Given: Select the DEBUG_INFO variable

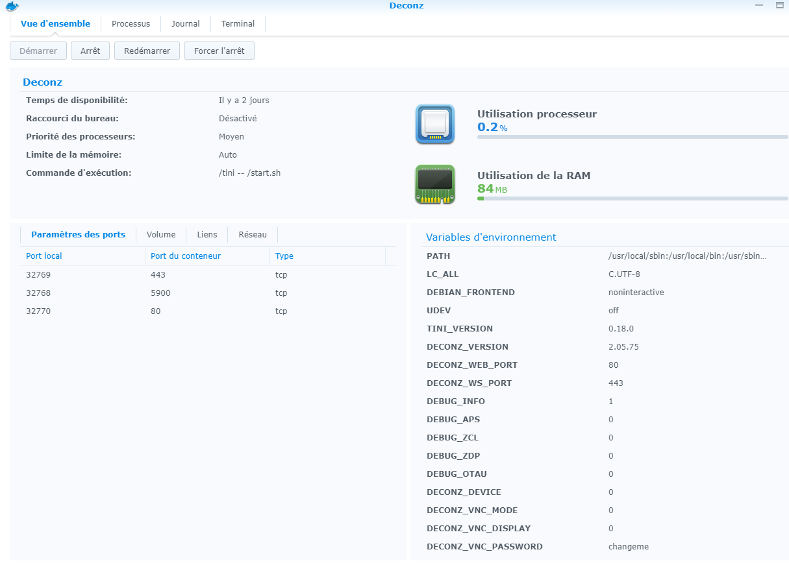Looking at the screenshot, I should [456, 402].
